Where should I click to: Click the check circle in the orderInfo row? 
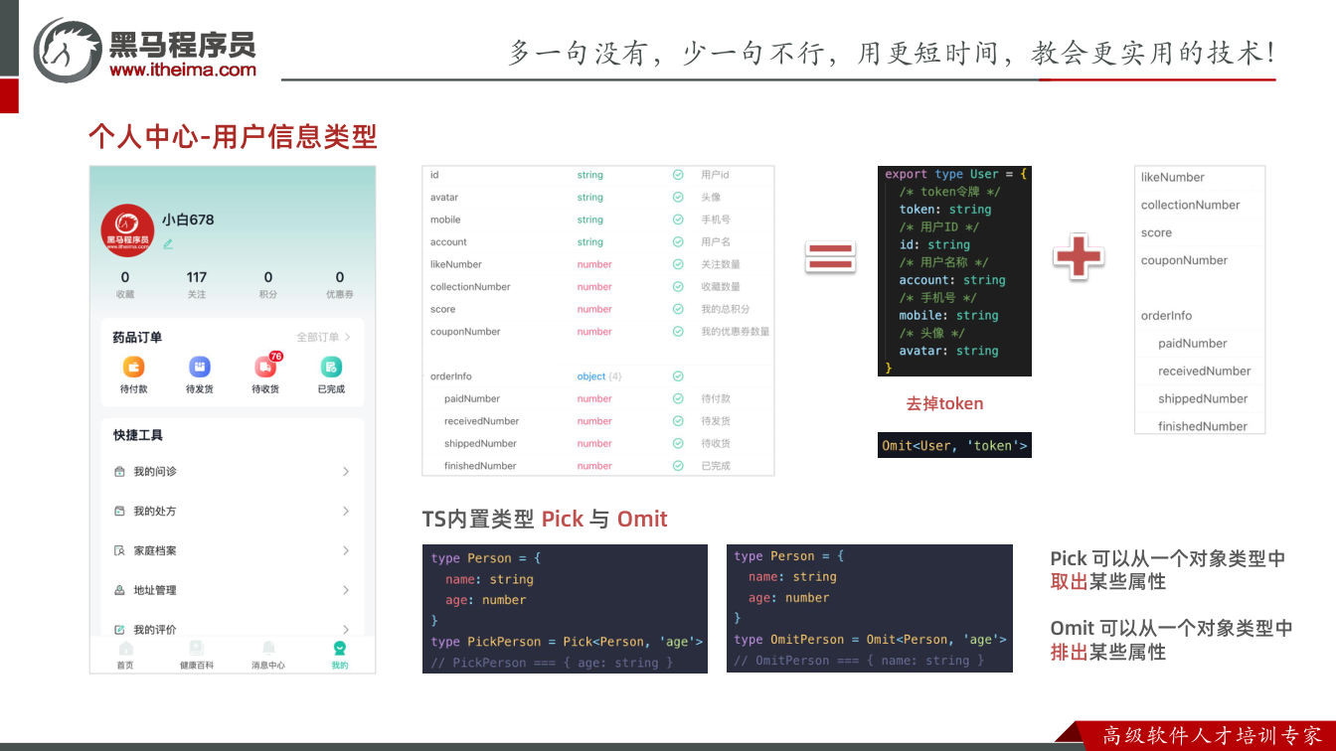(678, 376)
